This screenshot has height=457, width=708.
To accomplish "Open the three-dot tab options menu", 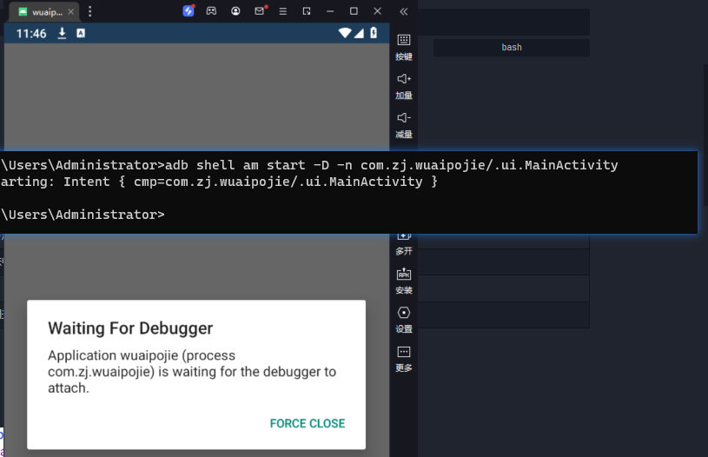I will click(x=89, y=12).
